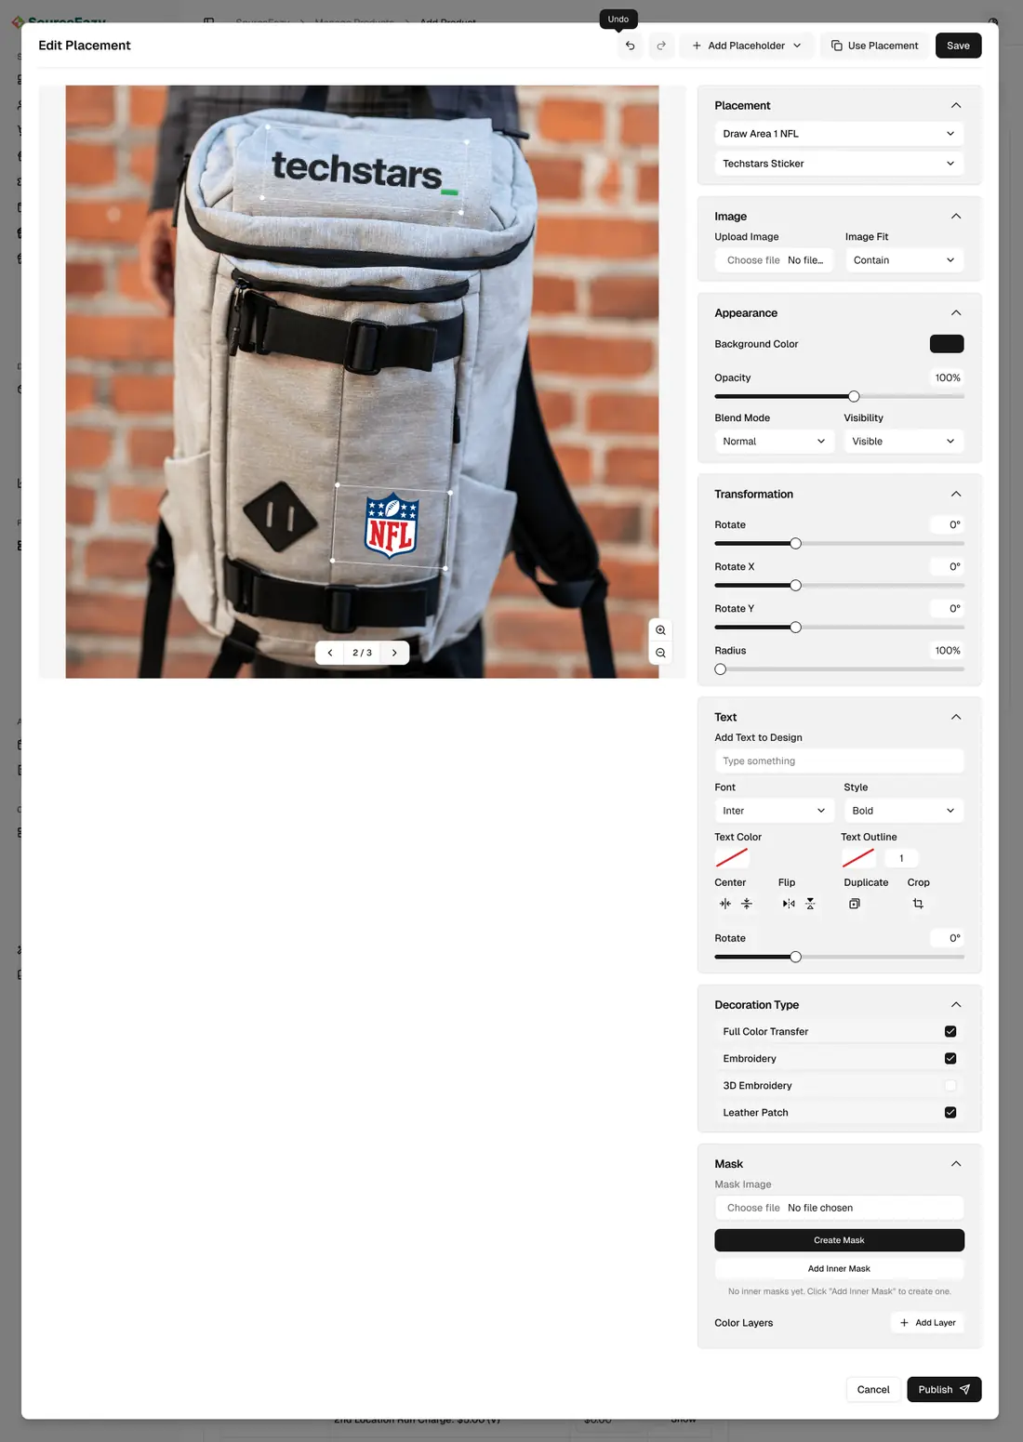Viewport: 1023px width, 1442px height.
Task: Click the Transformation Rotate slider handle
Action: pos(795,543)
